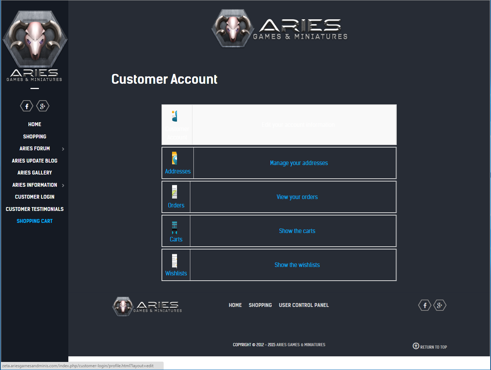Open the sidebar Facebook hexagon icon

(27, 106)
